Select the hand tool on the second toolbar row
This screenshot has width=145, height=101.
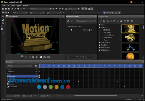click(3, 13)
